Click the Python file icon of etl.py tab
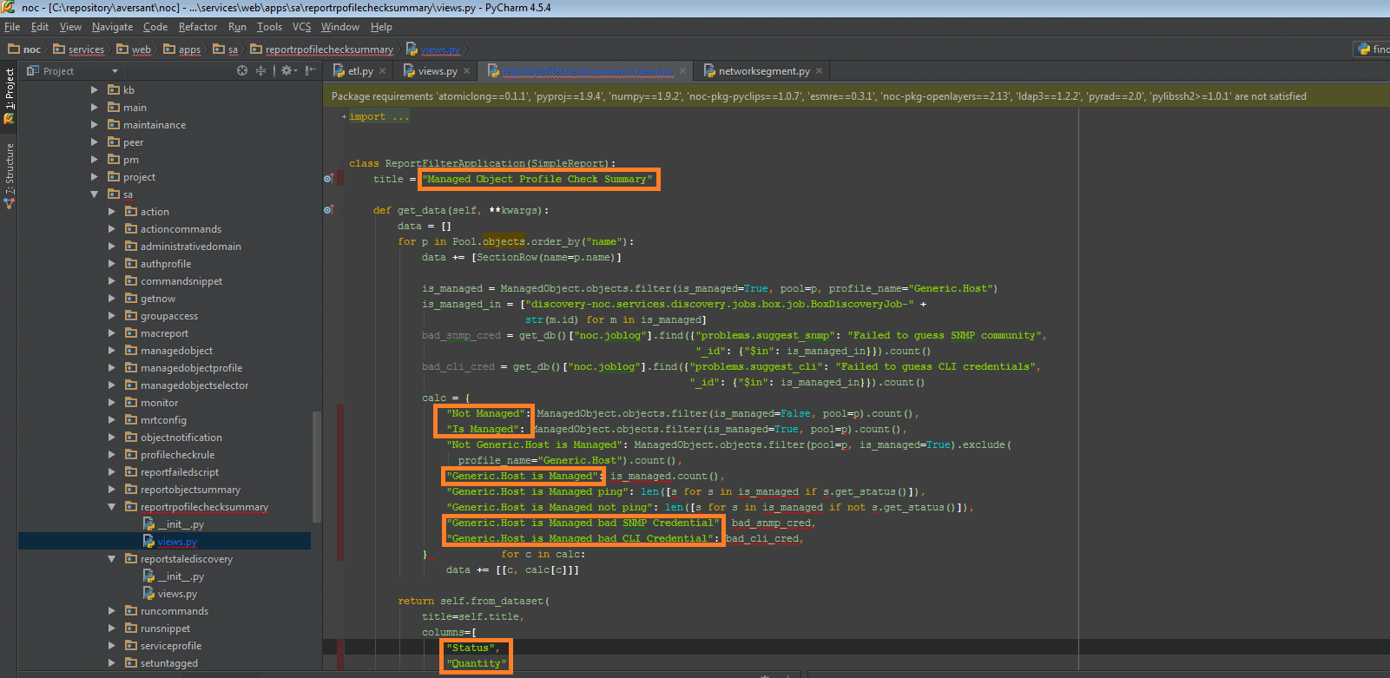Image resolution: width=1390 pixels, height=678 pixels. [x=339, y=71]
